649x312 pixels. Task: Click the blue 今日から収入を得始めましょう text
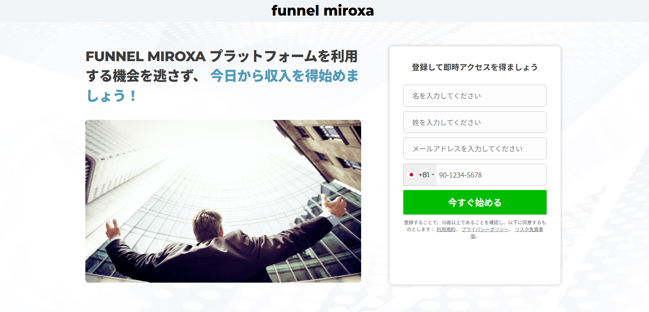point(284,76)
